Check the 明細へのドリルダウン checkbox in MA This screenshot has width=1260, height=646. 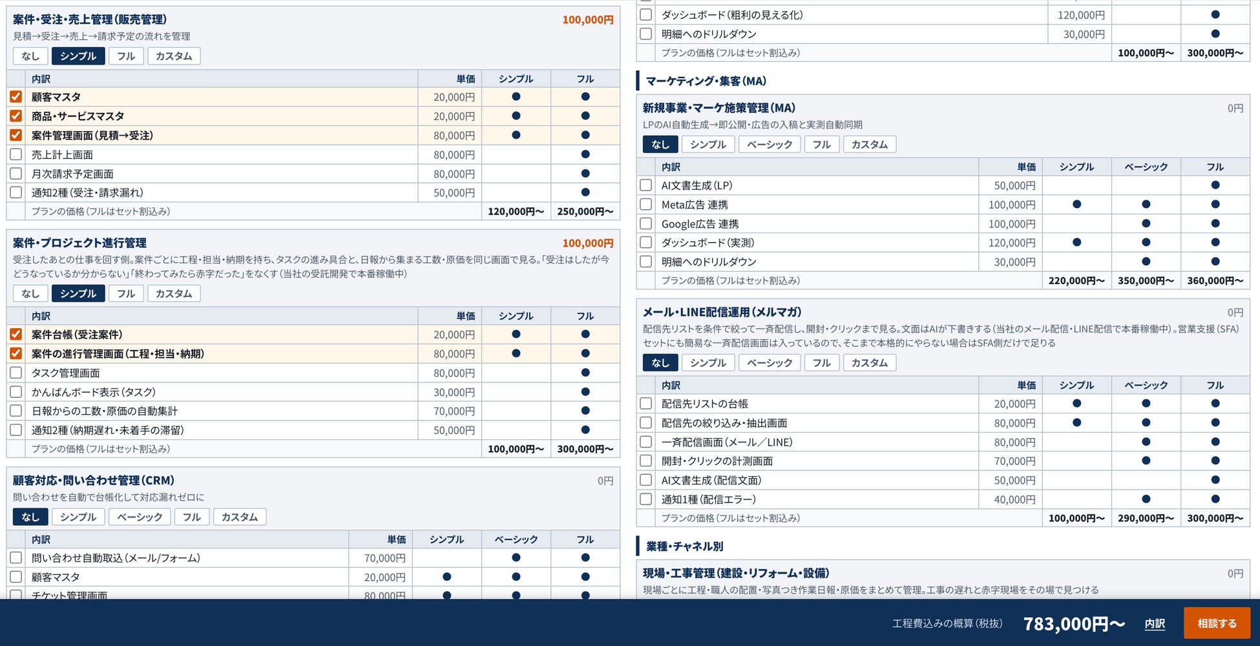pos(646,262)
